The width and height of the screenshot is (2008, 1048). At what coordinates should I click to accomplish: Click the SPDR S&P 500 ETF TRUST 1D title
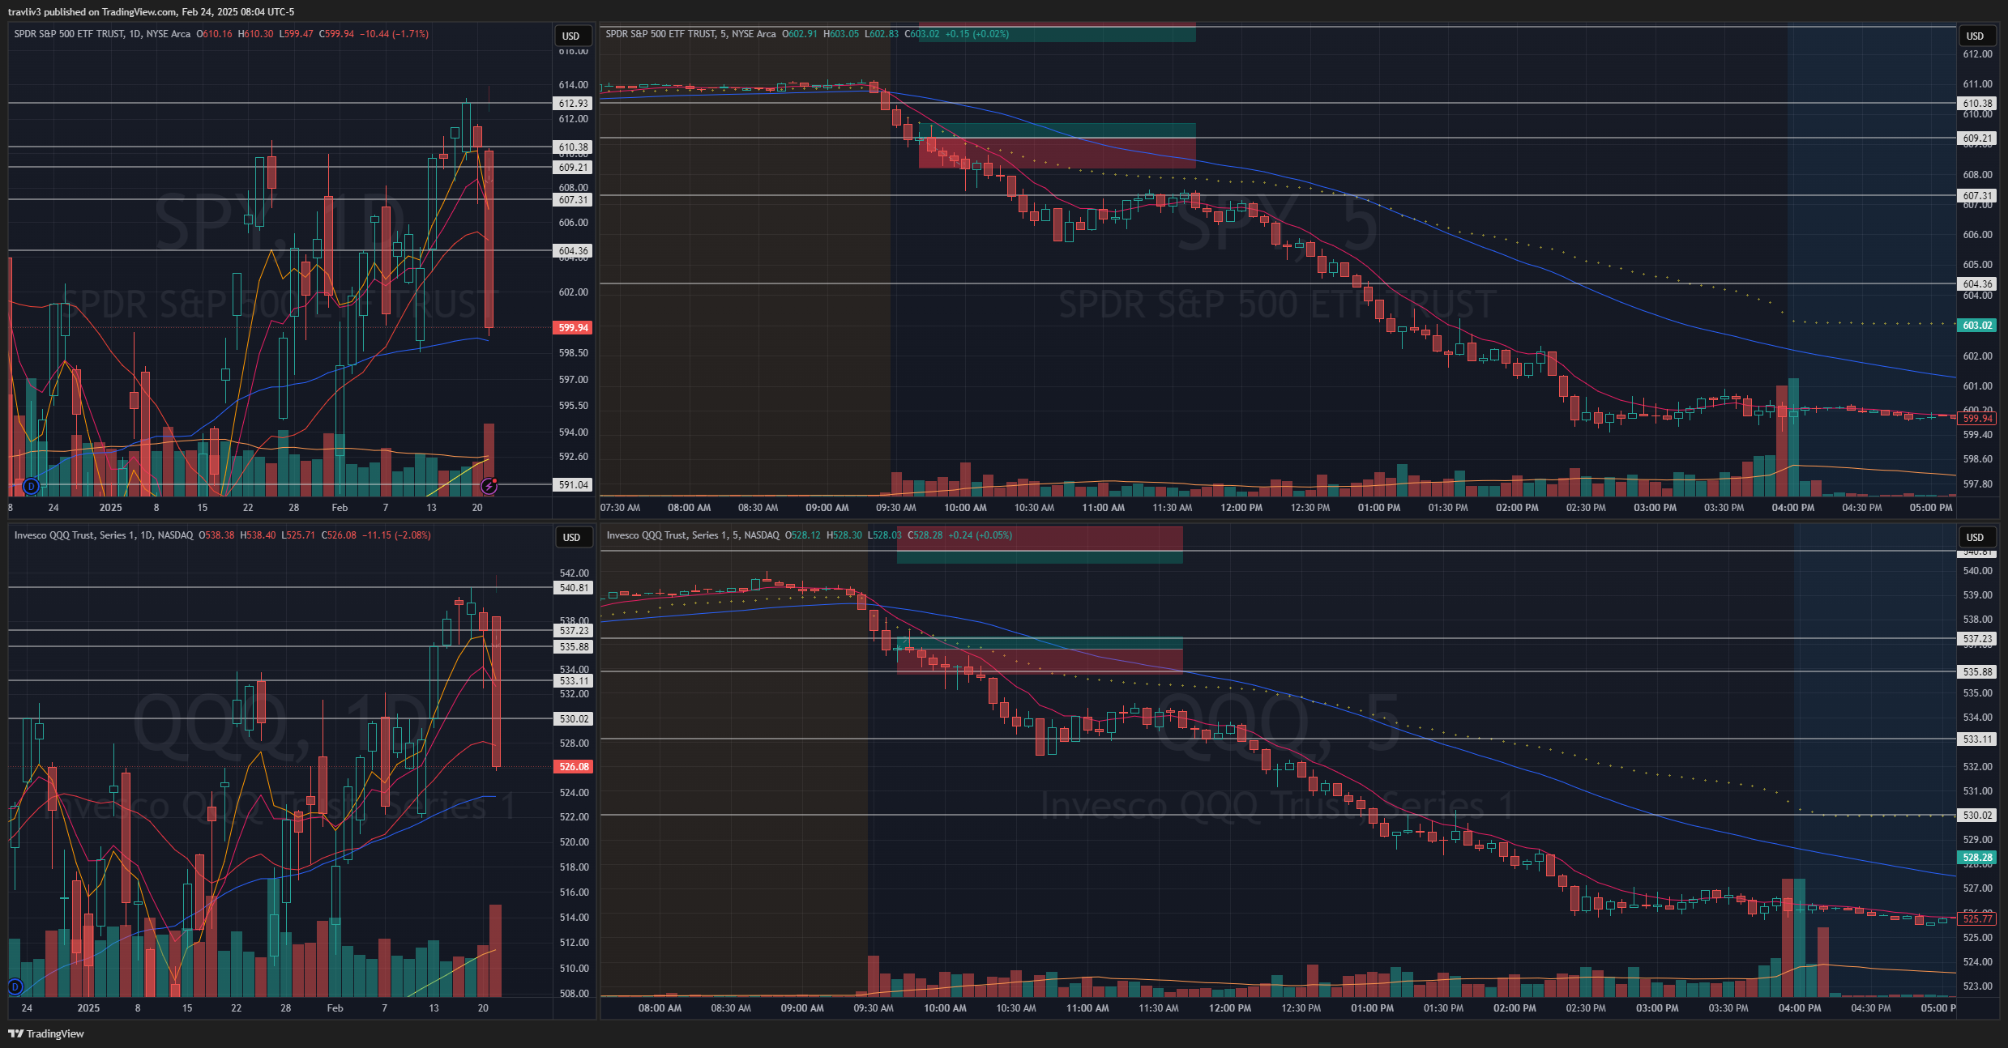pyautogui.click(x=102, y=34)
